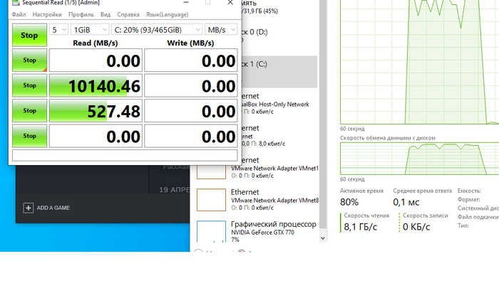Open the MB/s unit dropdown
499x298 pixels.
220,30
